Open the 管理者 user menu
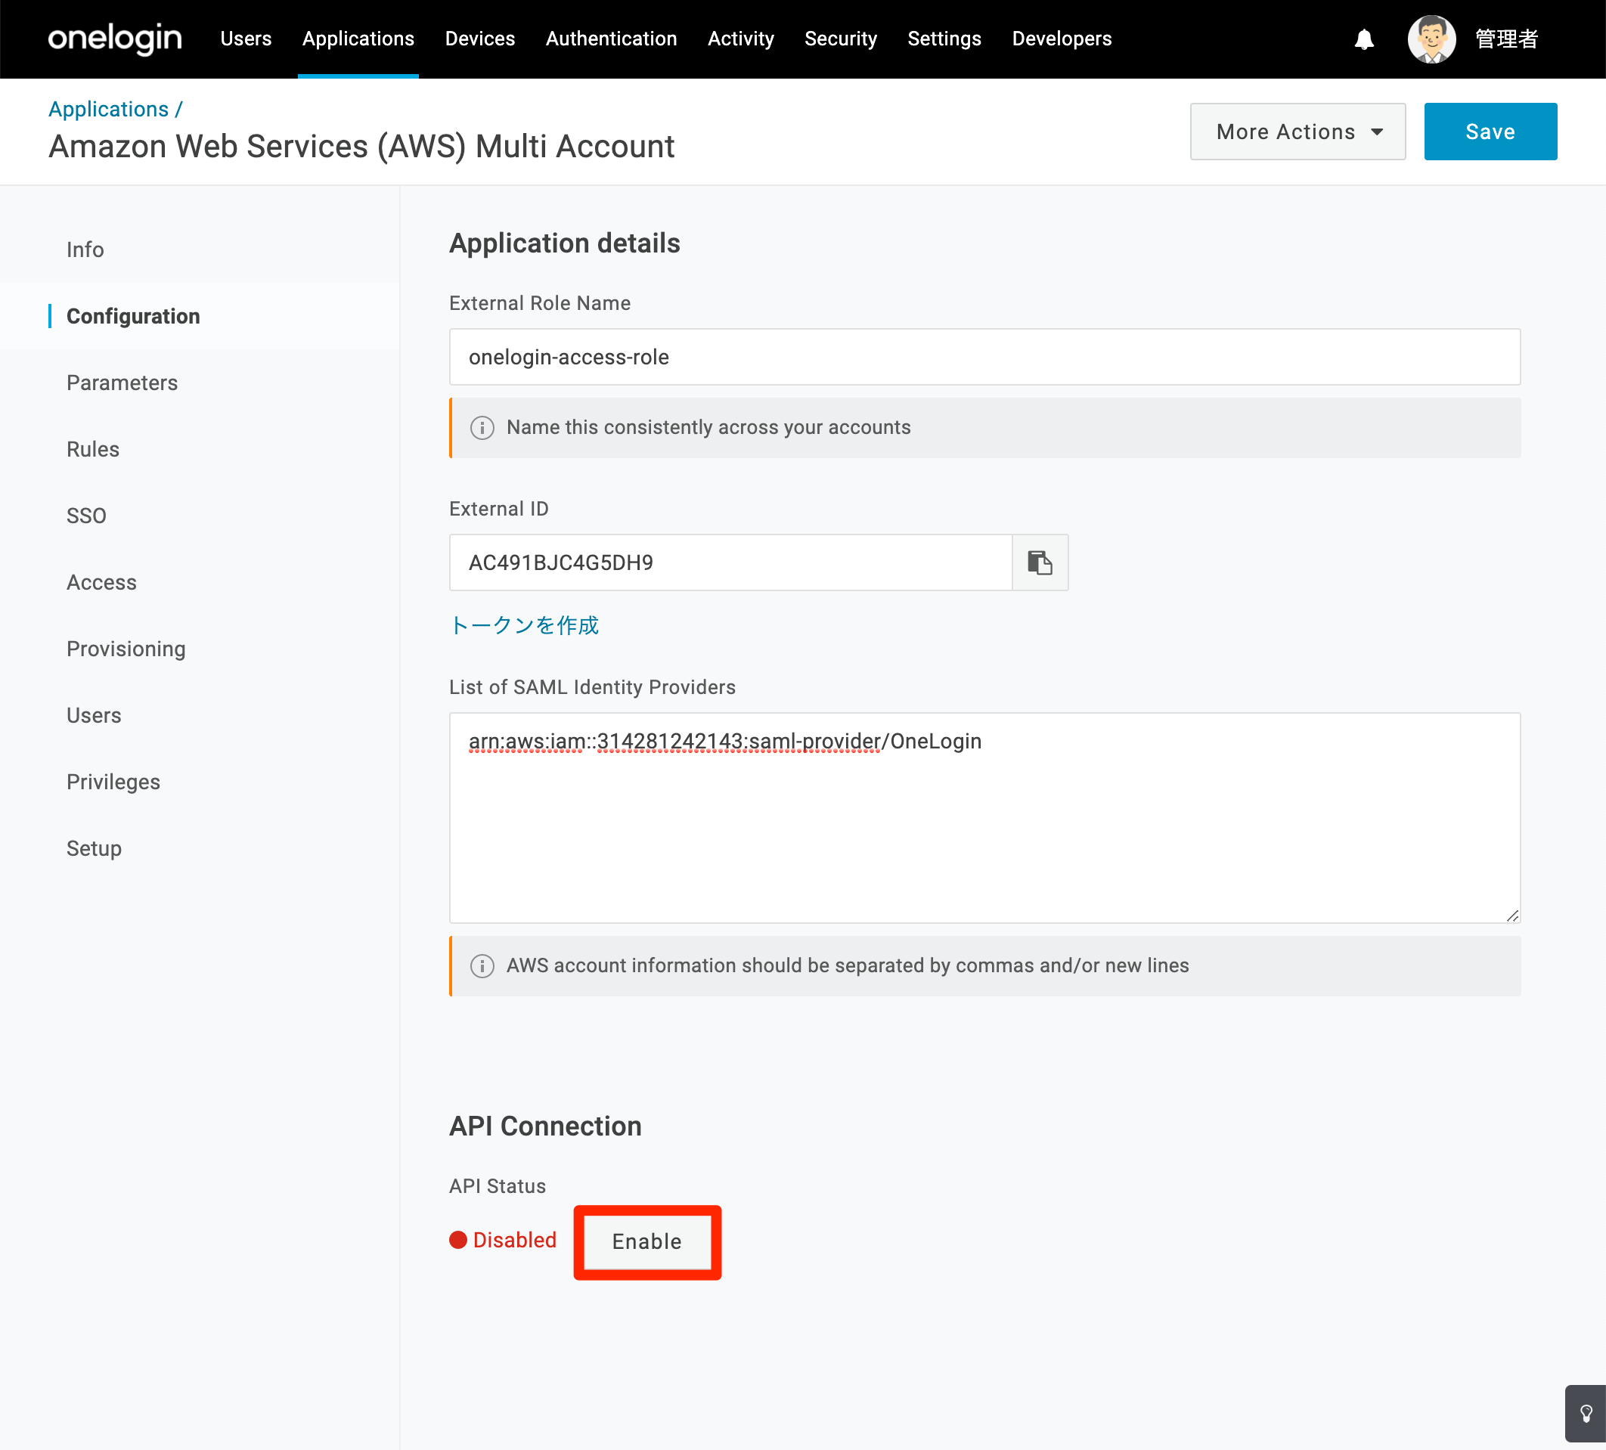 (1505, 39)
